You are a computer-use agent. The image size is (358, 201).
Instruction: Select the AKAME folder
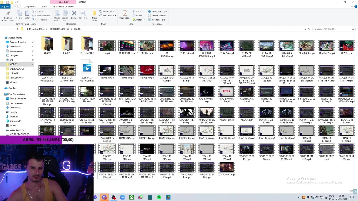point(47,45)
